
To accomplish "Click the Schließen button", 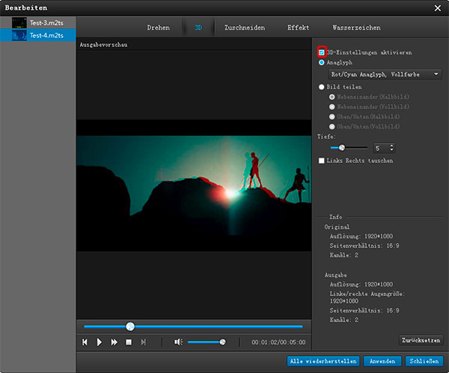I will tap(424, 361).
